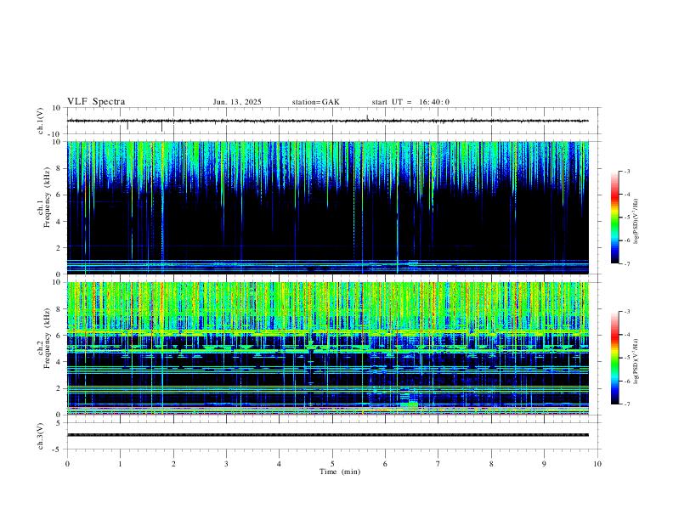Click the "5" tick on the time axis

click(332, 464)
